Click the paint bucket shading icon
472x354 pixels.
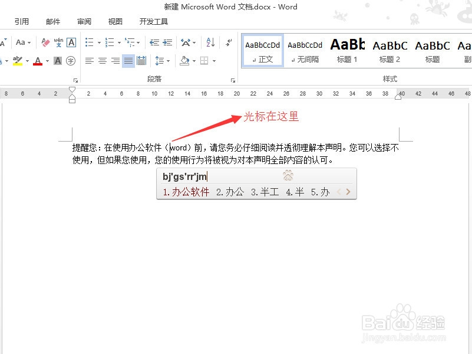184,60
